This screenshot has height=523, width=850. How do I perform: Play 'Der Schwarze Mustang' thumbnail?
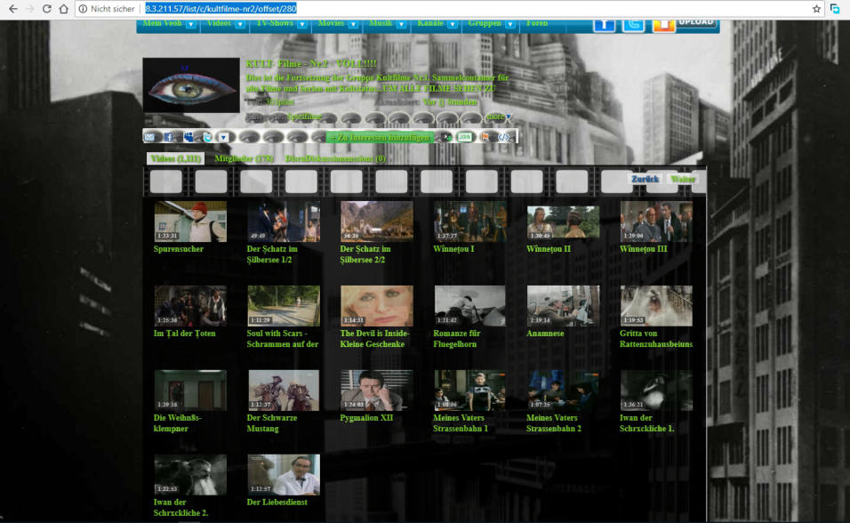pyautogui.click(x=284, y=390)
